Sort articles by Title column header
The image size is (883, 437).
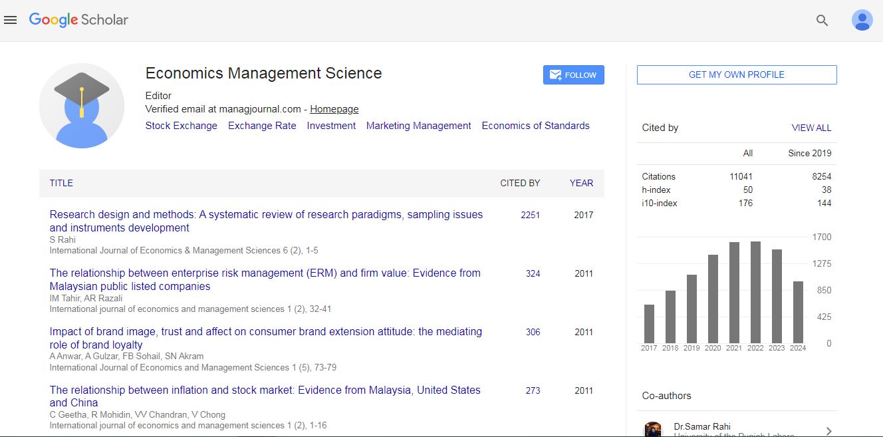pos(61,183)
